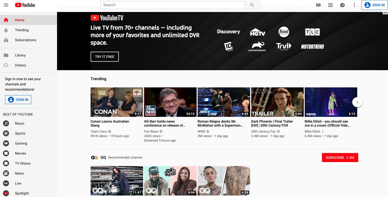
Task: Click the YouTubeTV logo in banner
Action: point(107,18)
